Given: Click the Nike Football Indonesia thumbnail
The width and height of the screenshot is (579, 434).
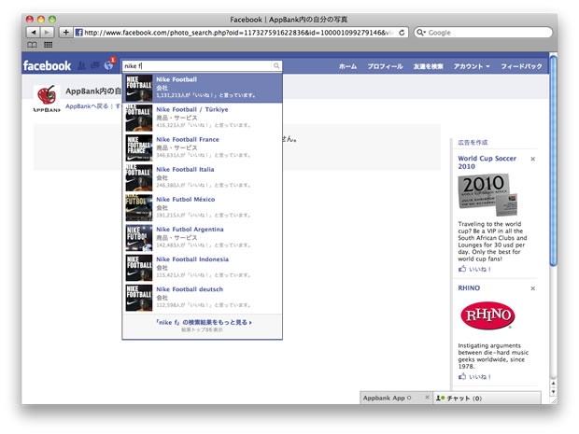Looking at the screenshot, I should point(139,268).
